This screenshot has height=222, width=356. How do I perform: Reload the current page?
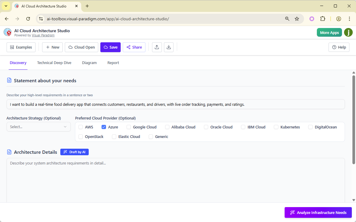[28, 18]
